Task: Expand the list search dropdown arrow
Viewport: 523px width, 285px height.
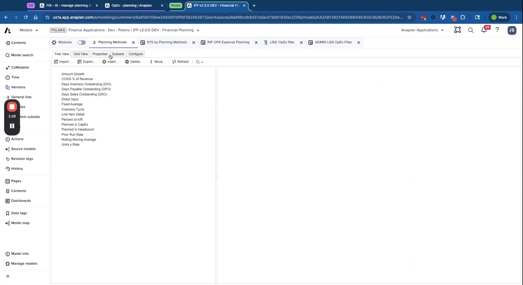Action: [202, 62]
